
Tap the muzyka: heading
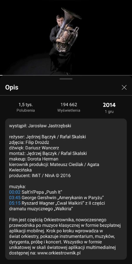(18, 187)
